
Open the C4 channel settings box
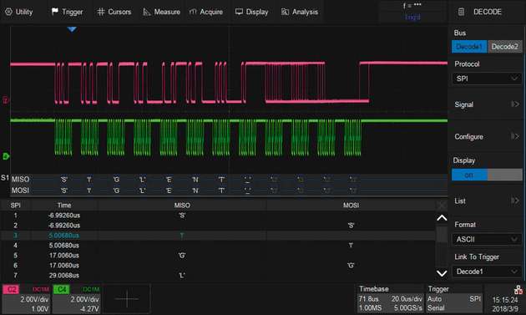pos(77,299)
